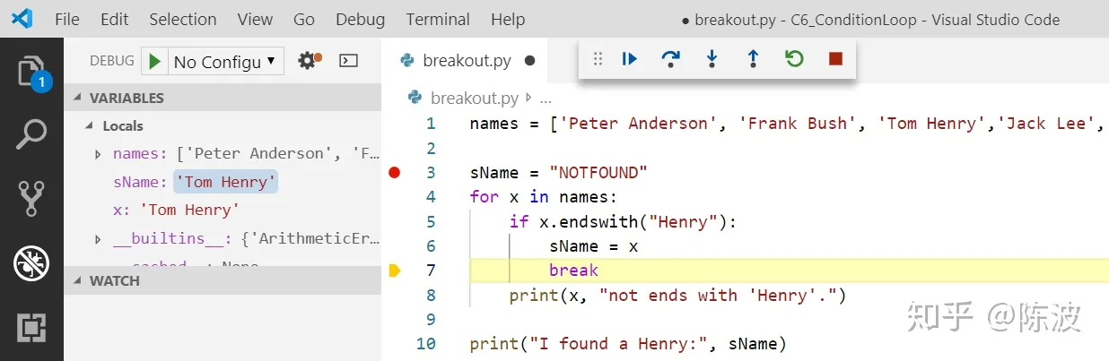Open the Debug menu
Image resolution: width=1109 pixels, height=361 pixels.
(360, 19)
